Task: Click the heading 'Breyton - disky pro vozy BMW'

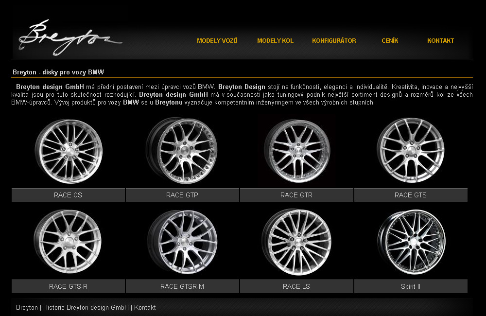Action: (58, 72)
